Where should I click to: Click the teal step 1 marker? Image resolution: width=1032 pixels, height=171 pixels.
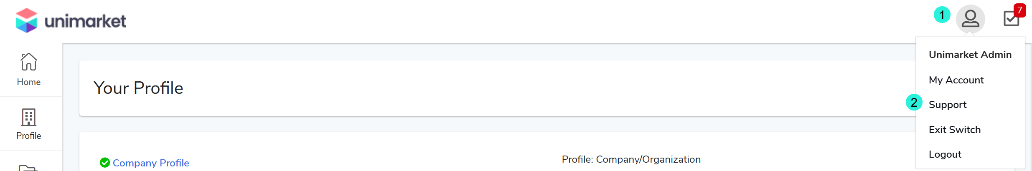coord(942,15)
